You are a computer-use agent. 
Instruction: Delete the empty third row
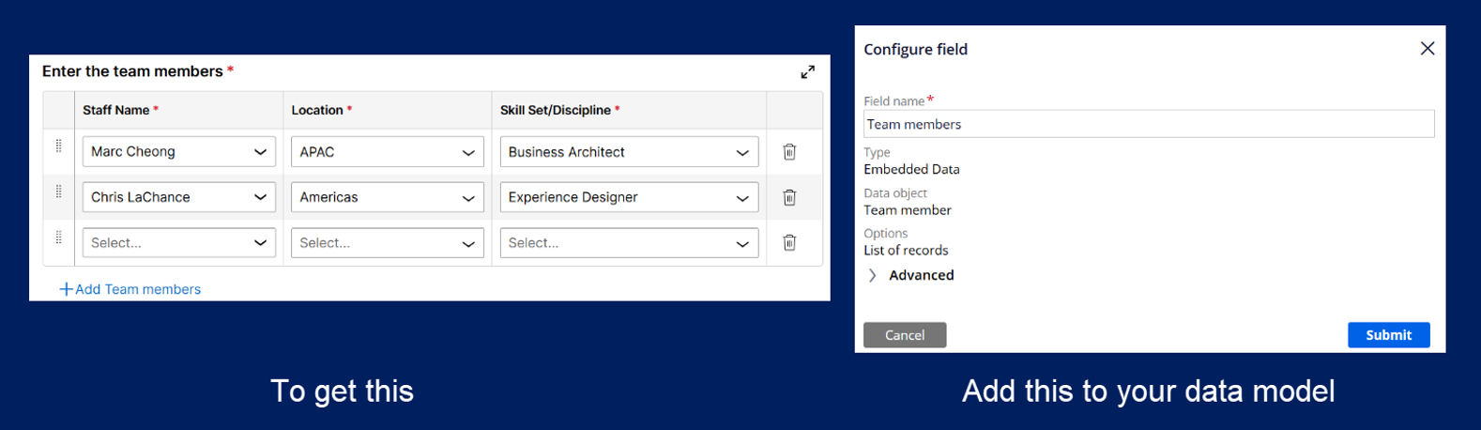789,242
